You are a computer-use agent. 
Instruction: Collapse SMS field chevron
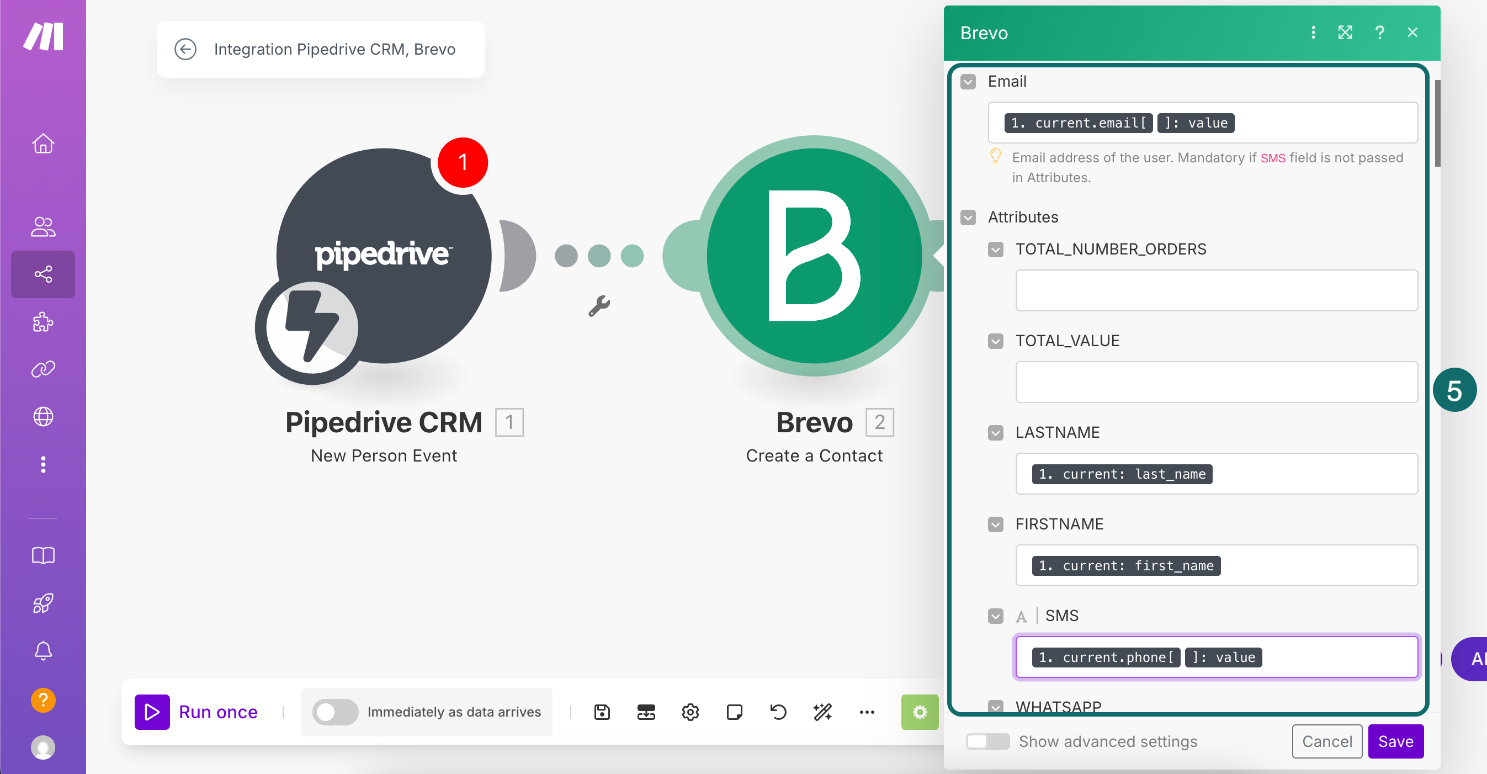click(995, 616)
